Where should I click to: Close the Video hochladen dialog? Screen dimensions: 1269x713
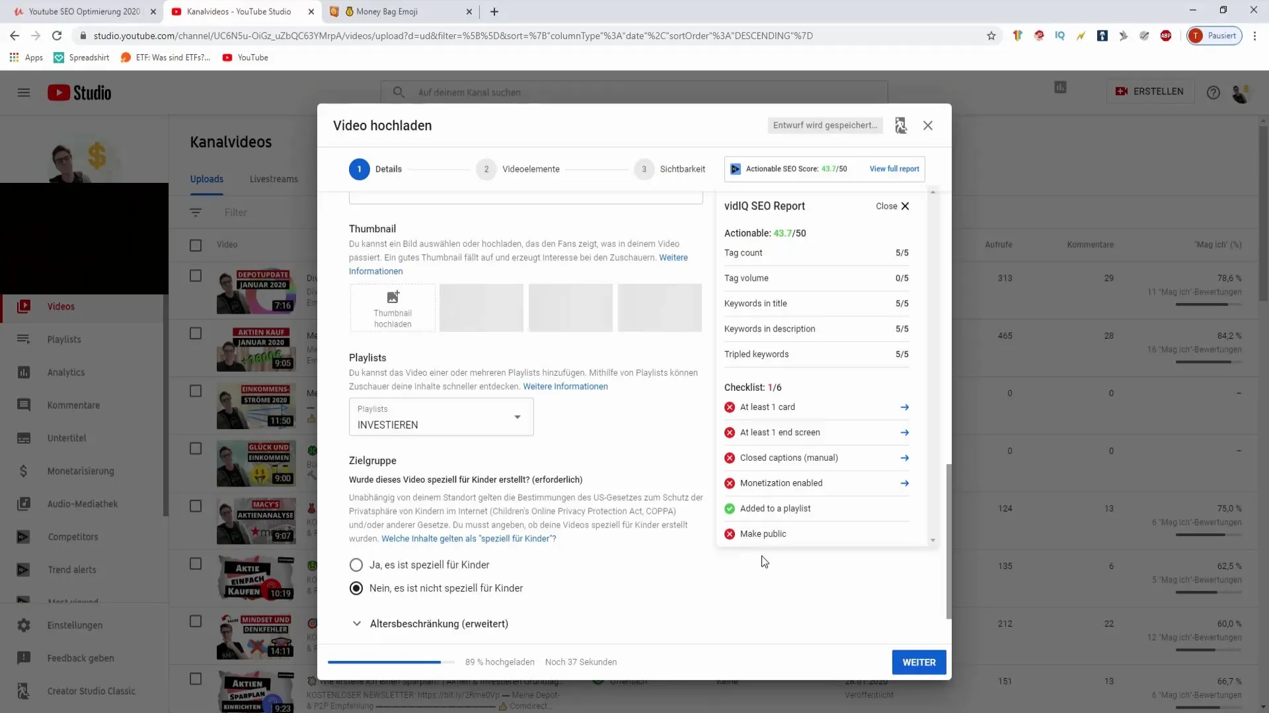pos(928,125)
